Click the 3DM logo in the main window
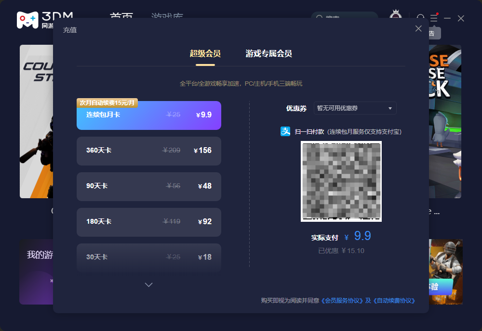The image size is (482, 331). (x=35, y=20)
